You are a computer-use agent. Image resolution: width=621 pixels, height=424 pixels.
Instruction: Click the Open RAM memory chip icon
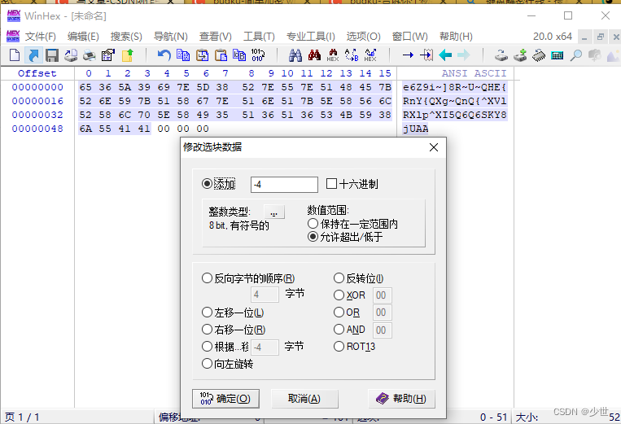click(539, 55)
